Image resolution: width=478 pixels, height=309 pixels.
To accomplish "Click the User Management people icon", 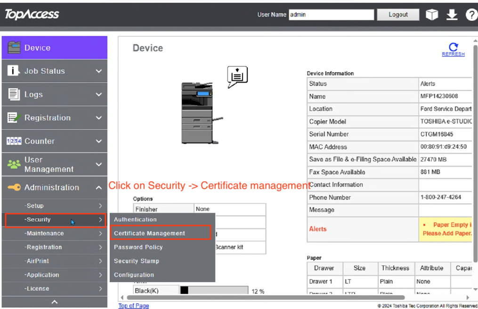I will pos(14,164).
